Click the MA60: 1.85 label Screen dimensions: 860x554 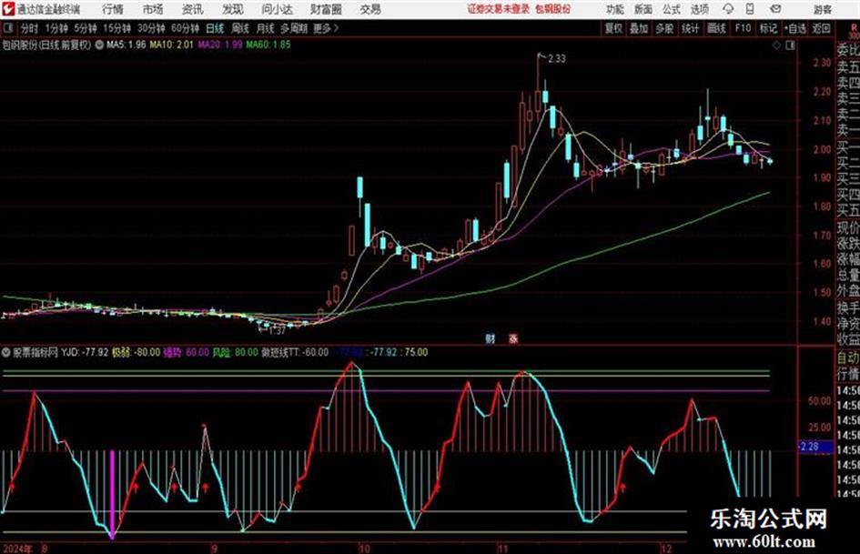(x=268, y=45)
